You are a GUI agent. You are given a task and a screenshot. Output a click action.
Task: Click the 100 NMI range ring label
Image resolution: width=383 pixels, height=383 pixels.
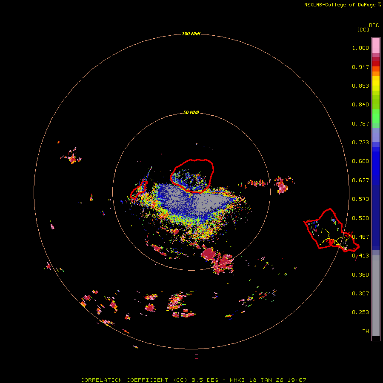pyautogui.click(x=191, y=34)
